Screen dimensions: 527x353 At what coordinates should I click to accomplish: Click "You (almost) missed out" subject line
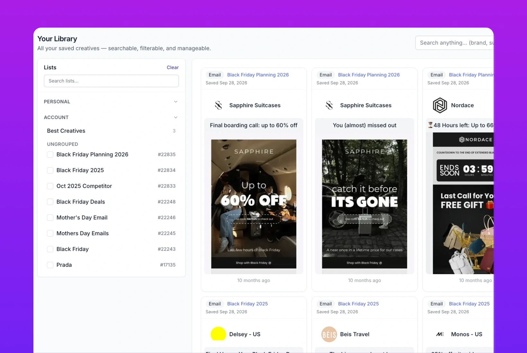364,125
